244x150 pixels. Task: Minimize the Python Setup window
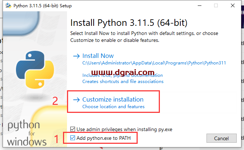[200, 5]
